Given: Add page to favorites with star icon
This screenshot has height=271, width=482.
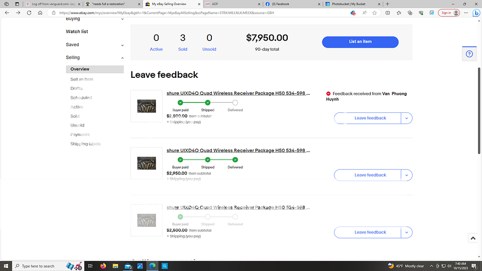Looking at the screenshot, I should [x=375, y=13].
